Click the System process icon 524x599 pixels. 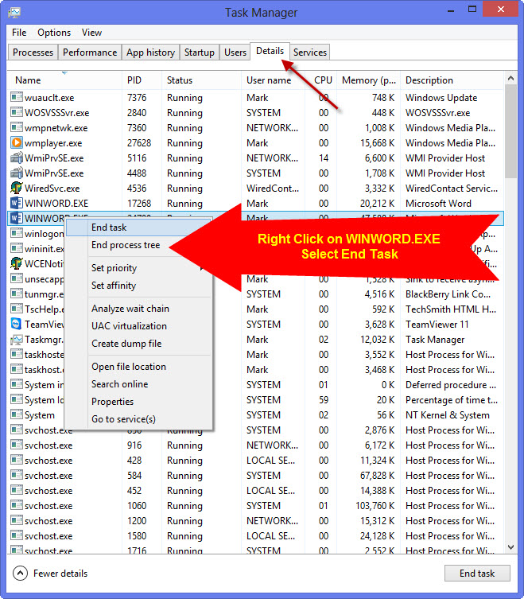click(17, 415)
